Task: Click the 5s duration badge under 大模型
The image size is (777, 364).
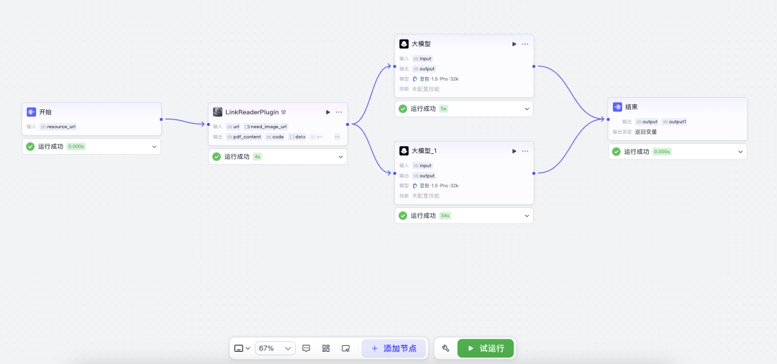Action: pyautogui.click(x=443, y=109)
